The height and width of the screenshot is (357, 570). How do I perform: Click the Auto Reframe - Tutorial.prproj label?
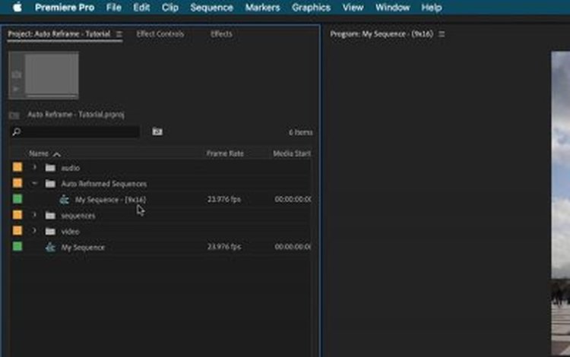click(76, 115)
